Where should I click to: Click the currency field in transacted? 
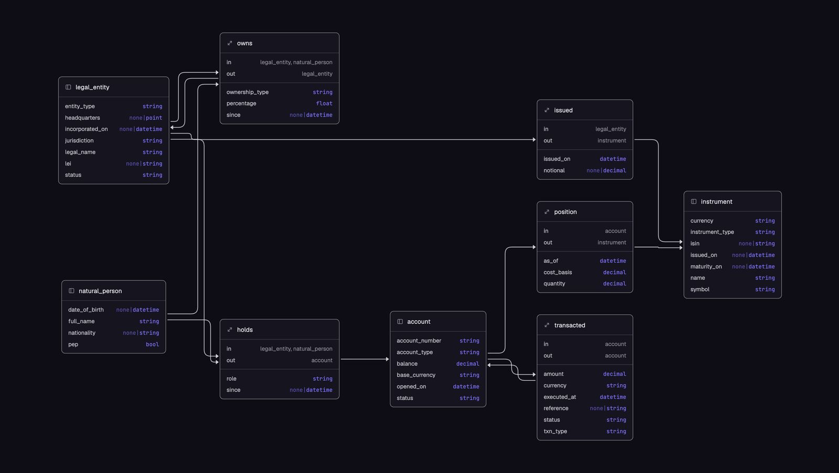585,386
